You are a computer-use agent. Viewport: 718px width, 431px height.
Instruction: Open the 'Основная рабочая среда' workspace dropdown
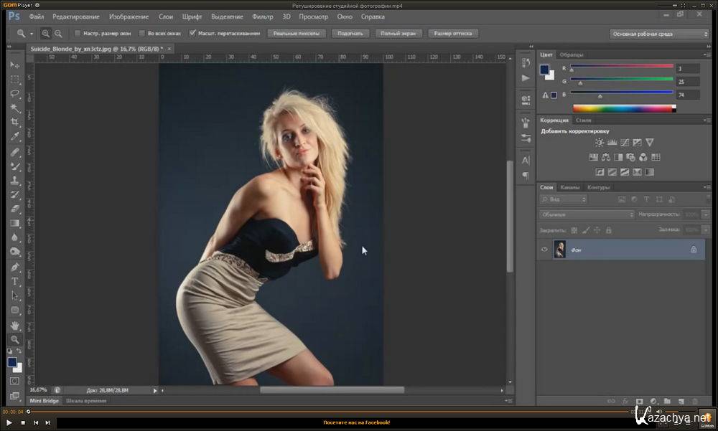(x=658, y=34)
